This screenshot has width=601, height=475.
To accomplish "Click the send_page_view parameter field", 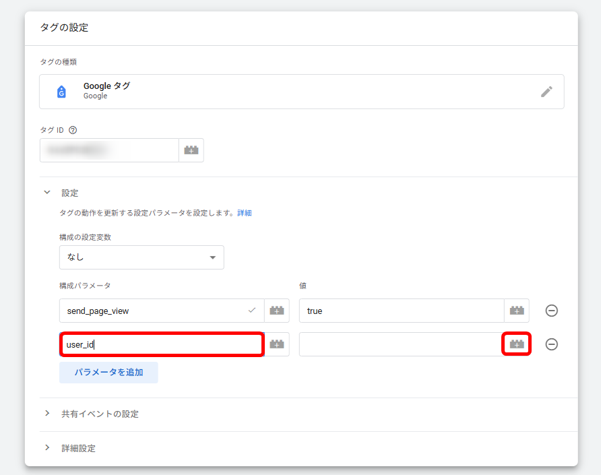I will click(162, 311).
